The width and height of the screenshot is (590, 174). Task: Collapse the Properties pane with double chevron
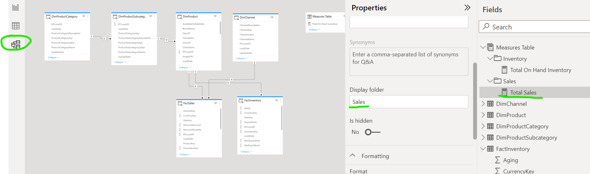click(x=467, y=8)
